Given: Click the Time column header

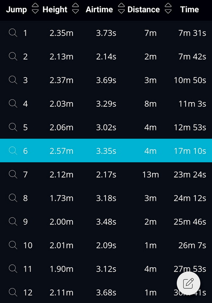Looking at the screenshot, I should tap(190, 9).
